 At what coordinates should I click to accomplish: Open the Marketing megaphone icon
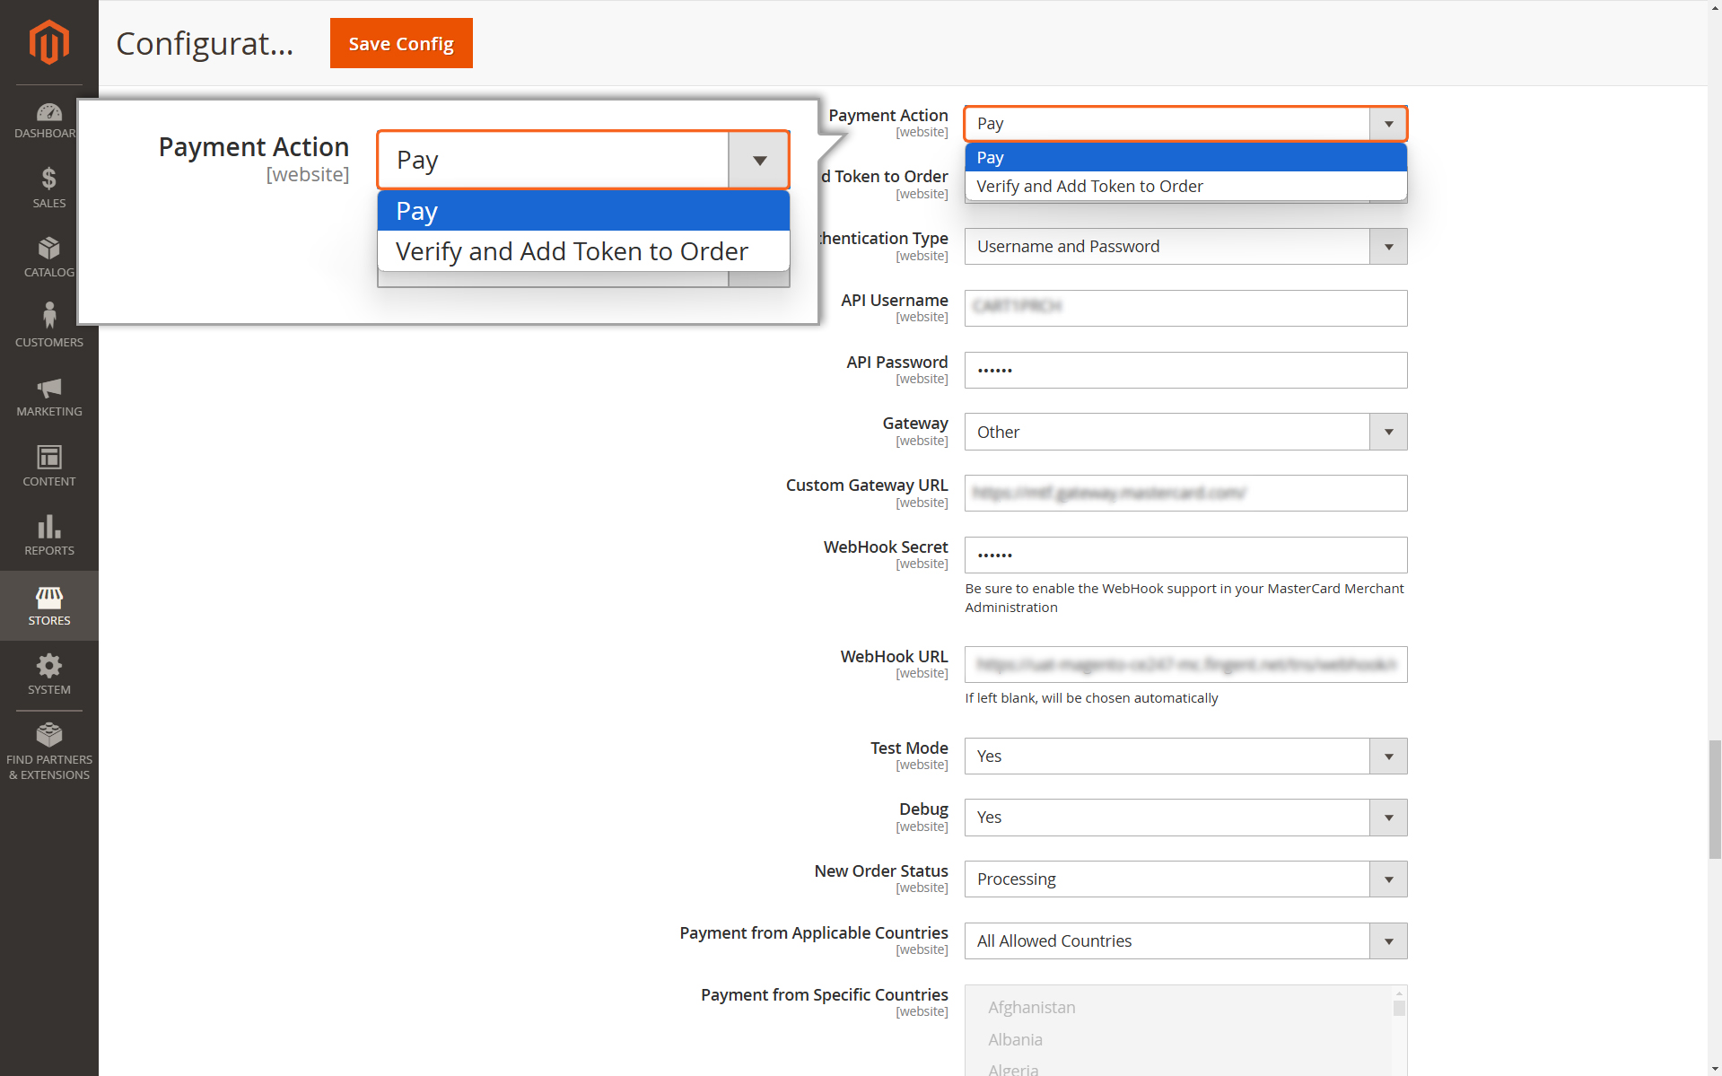coord(49,388)
